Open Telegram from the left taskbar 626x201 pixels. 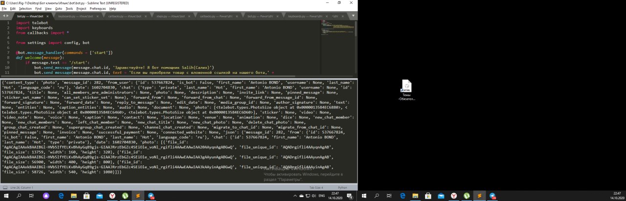[x=151, y=196]
